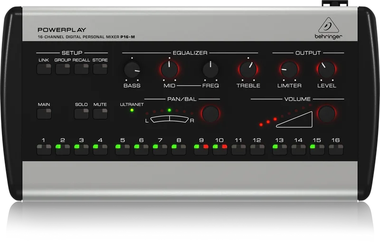This screenshot has width=380, height=243.
Task: Click the TREBLE equalizer knob
Action: [248, 69]
